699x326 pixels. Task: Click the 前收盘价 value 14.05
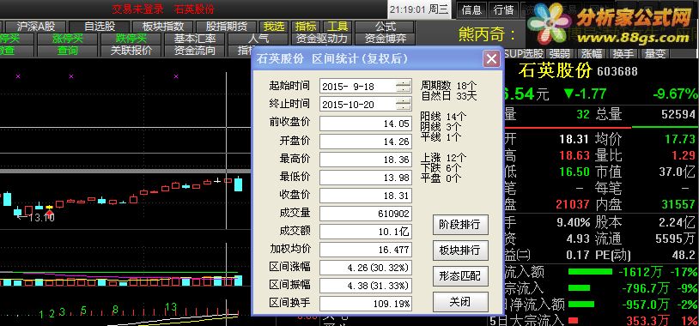[366, 124]
